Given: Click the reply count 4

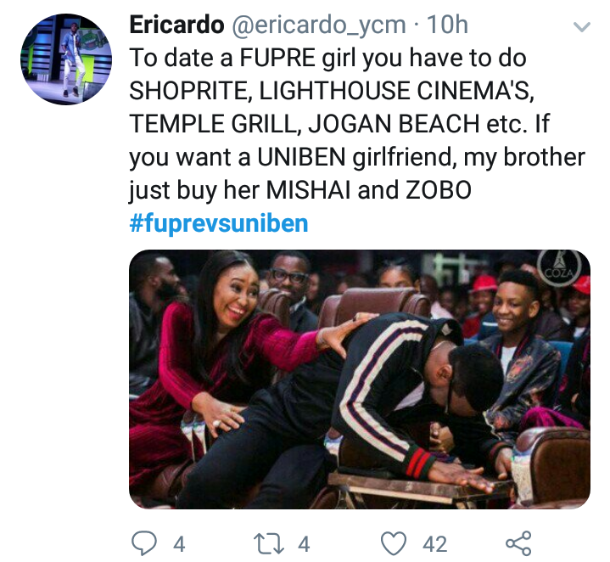Looking at the screenshot, I should pyautogui.click(x=179, y=543).
